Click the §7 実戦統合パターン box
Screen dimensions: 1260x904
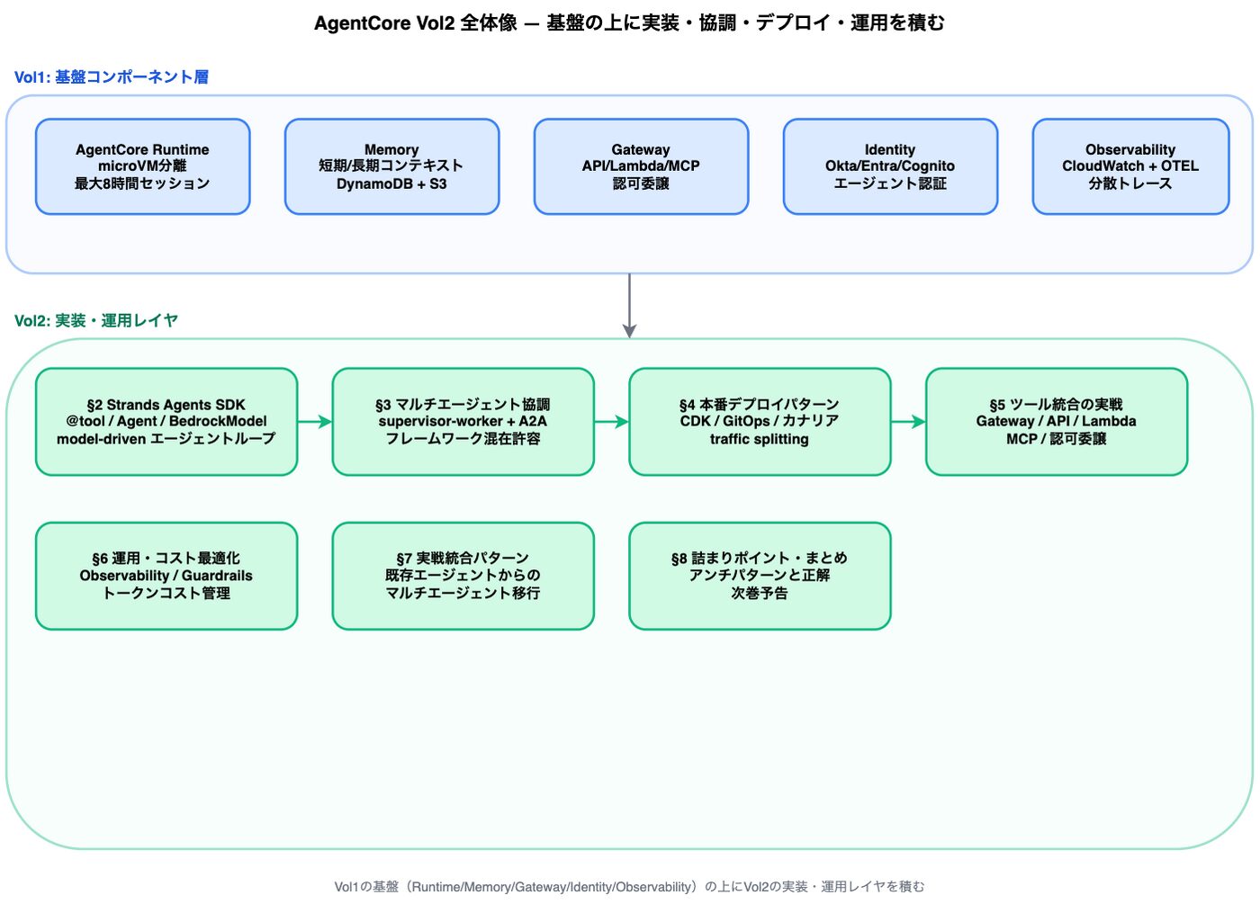[x=463, y=576]
